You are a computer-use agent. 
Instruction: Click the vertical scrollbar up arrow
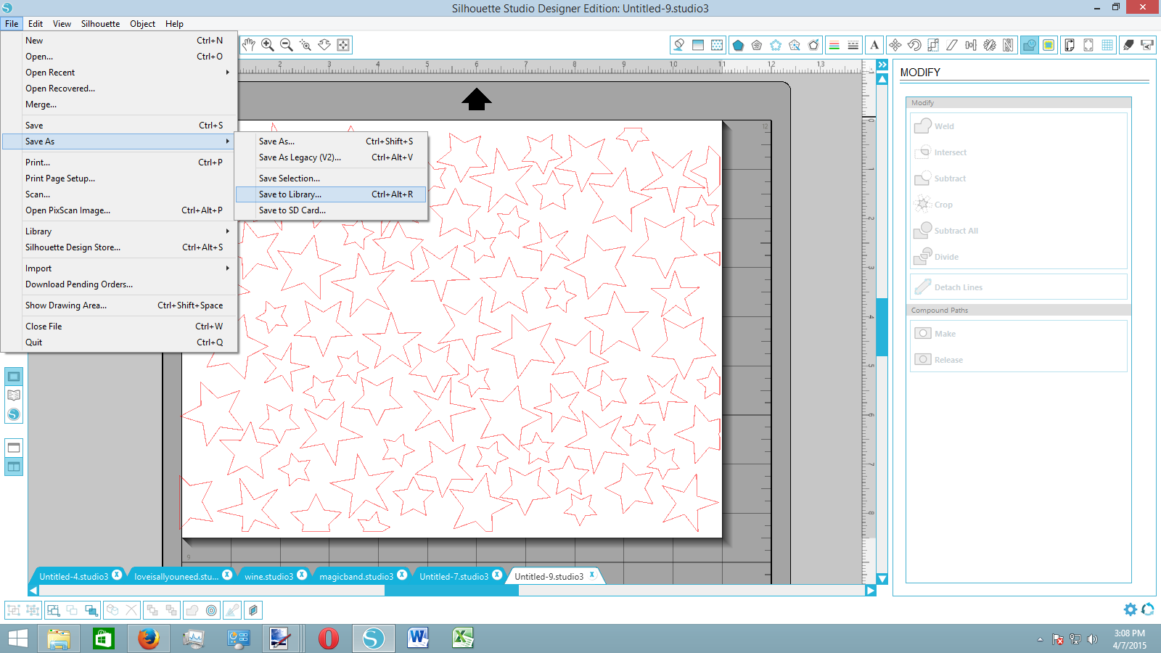[x=882, y=80]
